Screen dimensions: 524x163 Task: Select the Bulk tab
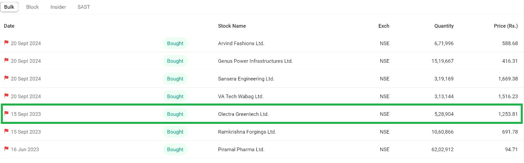[x=9, y=7]
